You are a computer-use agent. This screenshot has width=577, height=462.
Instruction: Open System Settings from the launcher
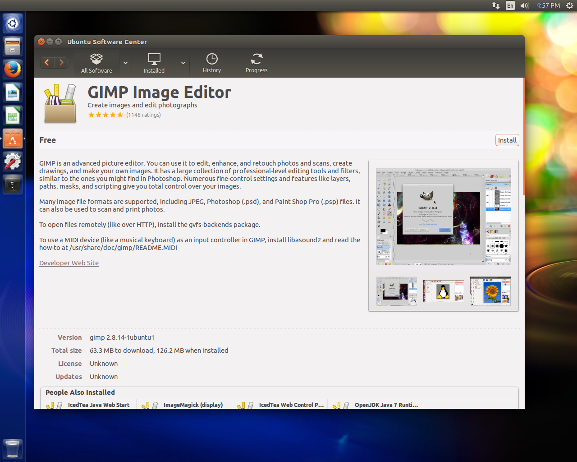pos(13,162)
